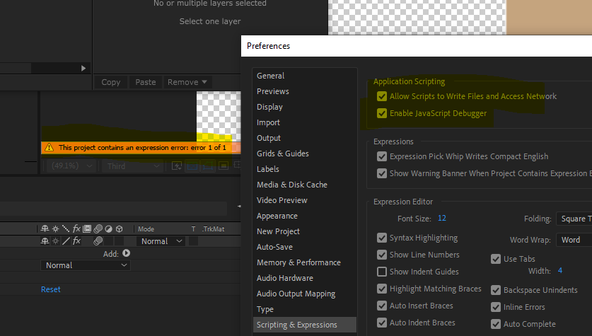
Task: Open the Third resolution dropdown
Action: [x=132, y=166]
